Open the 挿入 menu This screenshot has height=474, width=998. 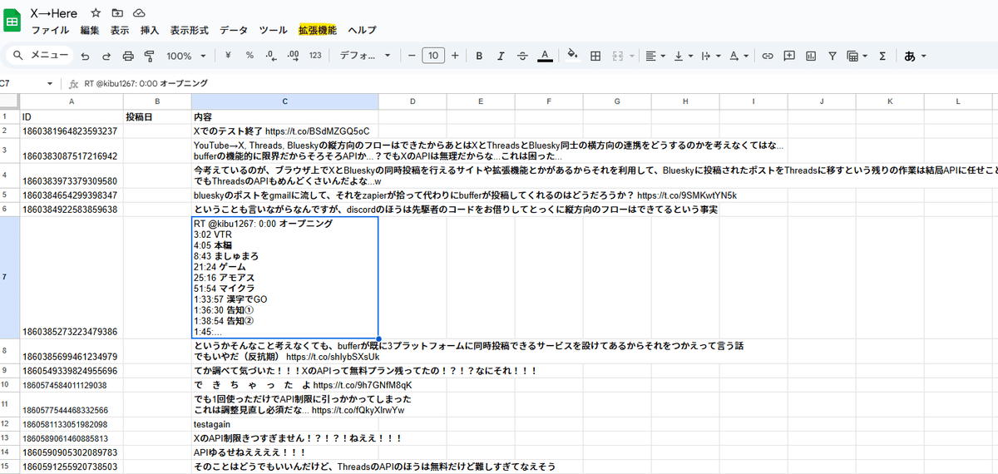(x=150, y=30)
